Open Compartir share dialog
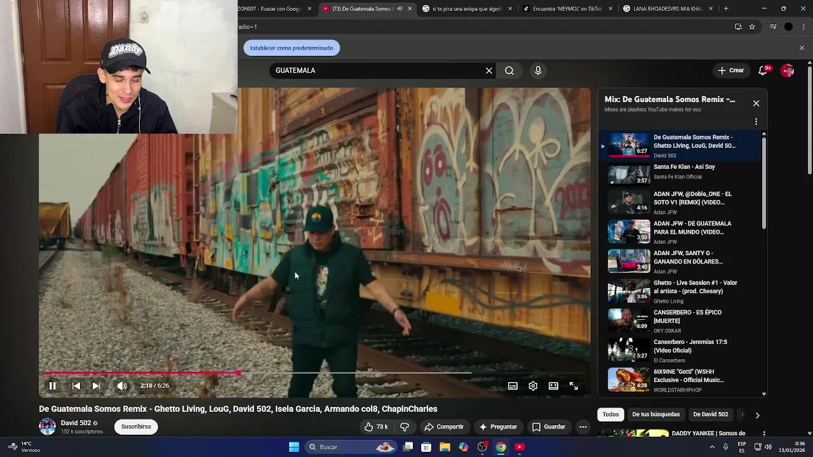The width and height of the screenshot is (813, 457). click(444, 427)
